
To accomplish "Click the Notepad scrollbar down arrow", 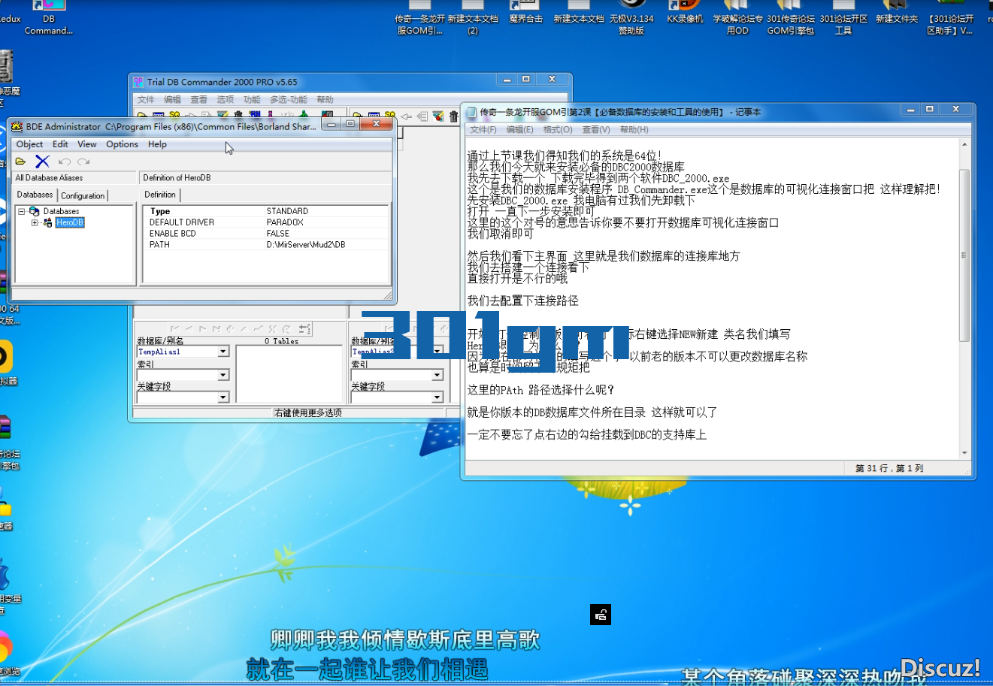I will pyautogui.click(x=964, y=453).
